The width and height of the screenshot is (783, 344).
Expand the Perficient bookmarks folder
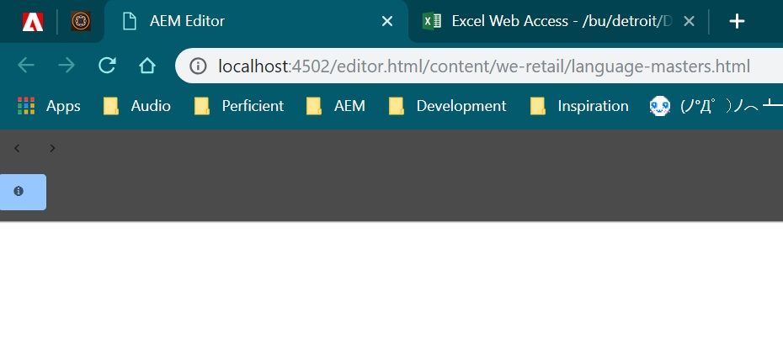tap(239, 106)
